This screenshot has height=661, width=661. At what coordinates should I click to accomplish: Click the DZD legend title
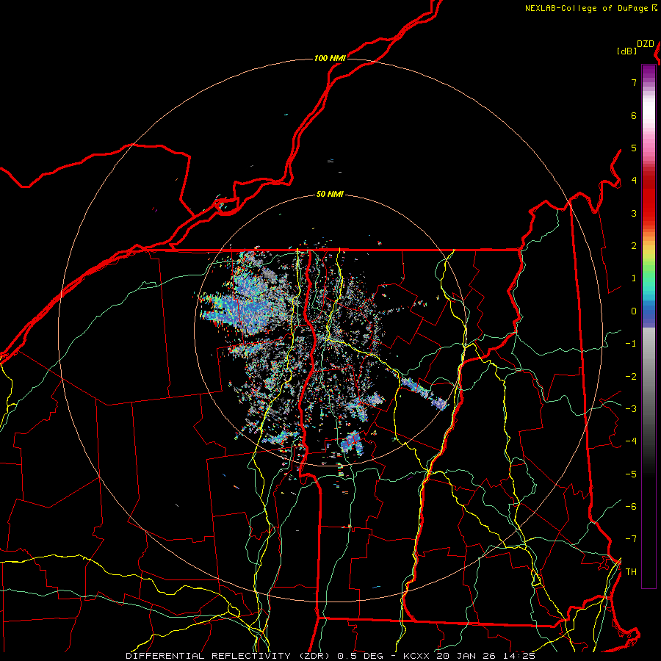(x=646, y=44)
